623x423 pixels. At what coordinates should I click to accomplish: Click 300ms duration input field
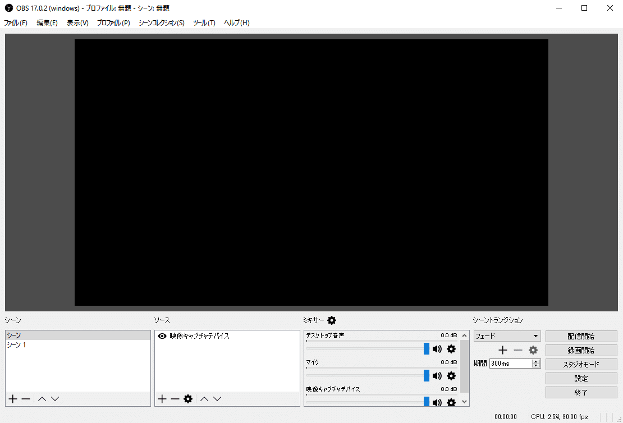[511, 364]
